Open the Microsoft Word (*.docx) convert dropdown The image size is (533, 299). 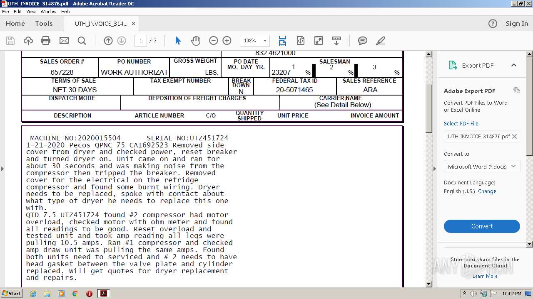[482, 167]
